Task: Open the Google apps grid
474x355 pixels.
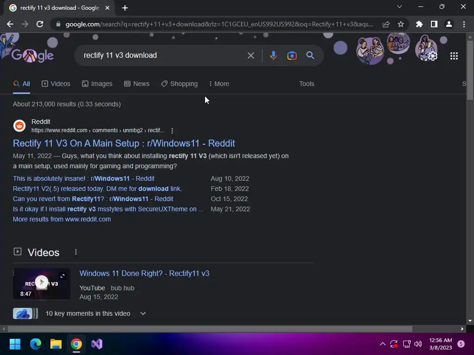Action: 454,56
